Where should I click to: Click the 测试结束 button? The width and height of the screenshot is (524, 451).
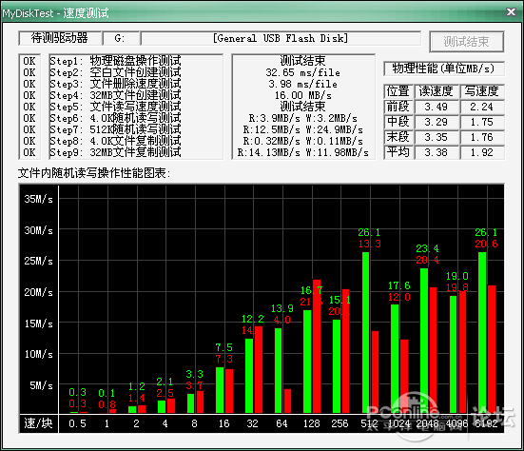pos(467,42)
